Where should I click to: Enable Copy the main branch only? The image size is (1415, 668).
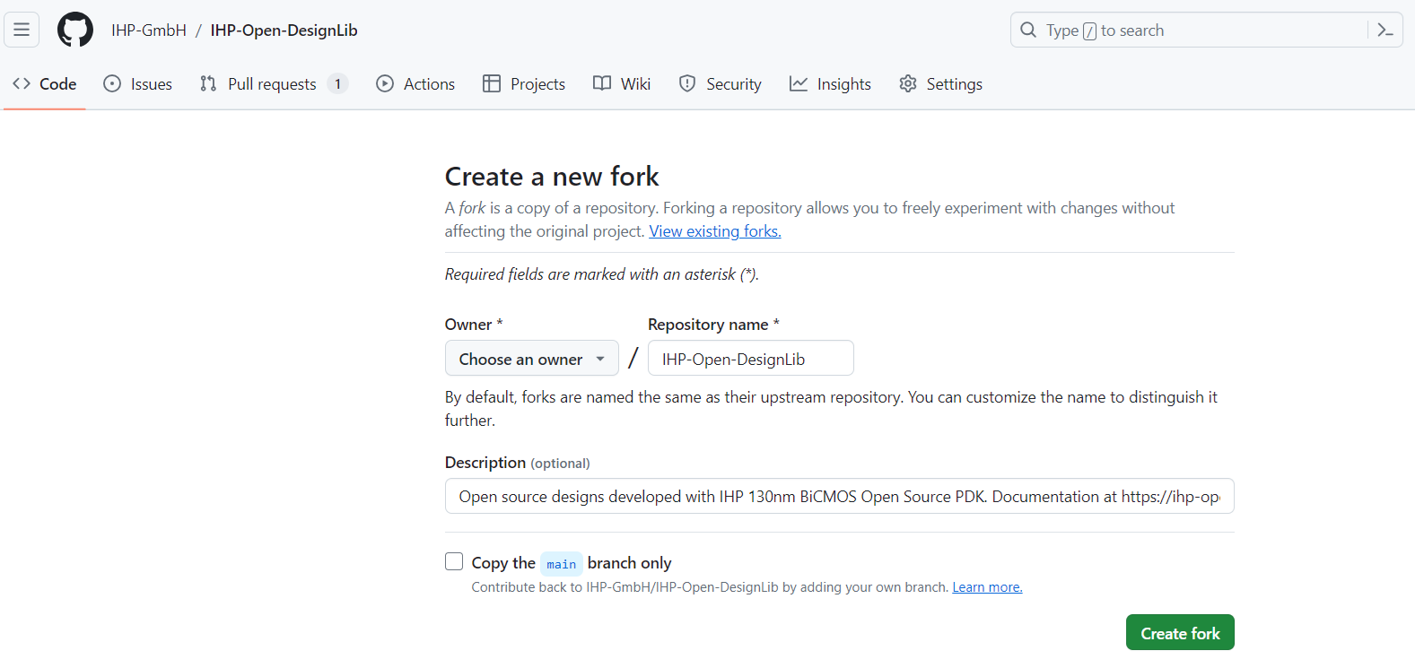pos(454,561)
